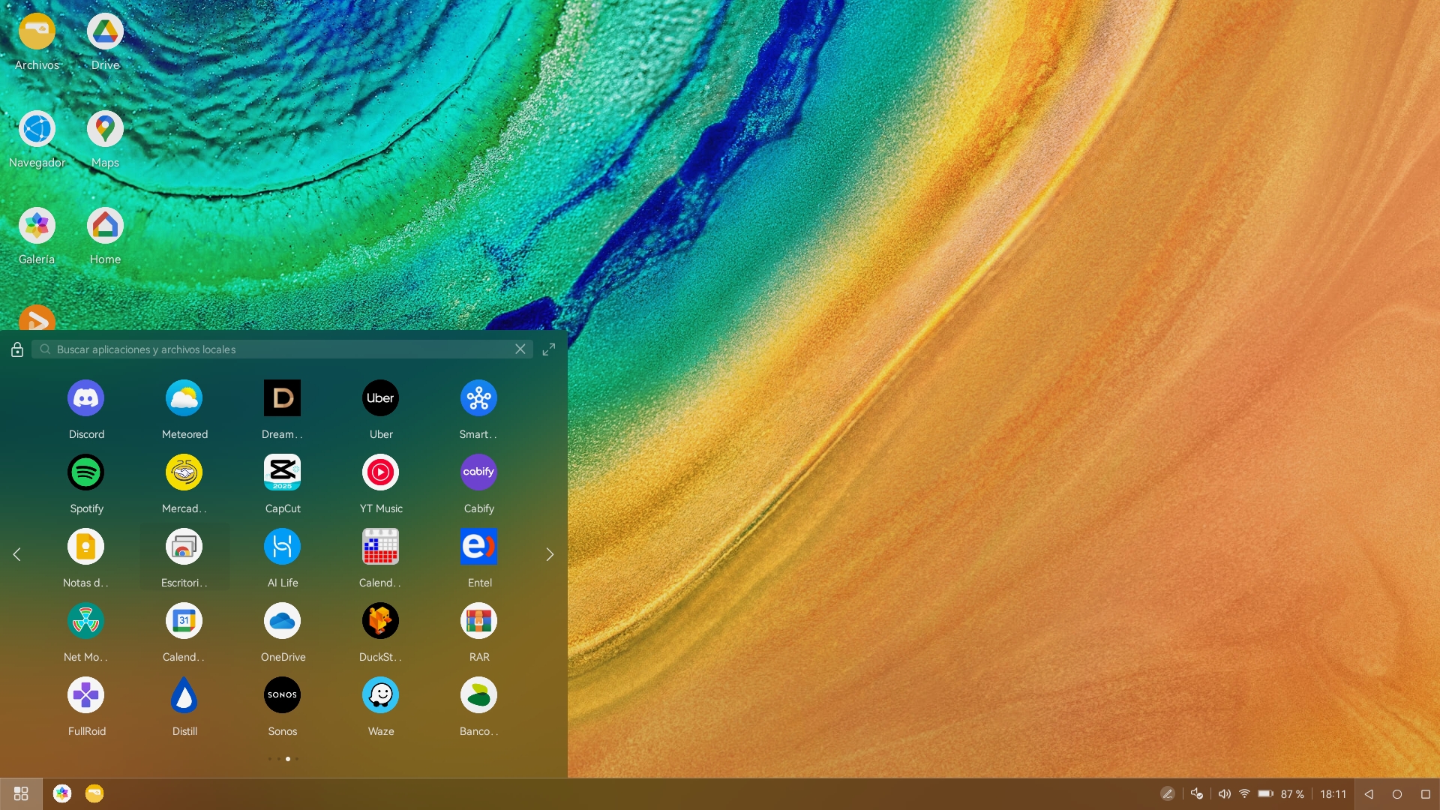This screenshot has height=810, width=1440.
Task: Go to previous app page arrow
Action: coord(16,554)
